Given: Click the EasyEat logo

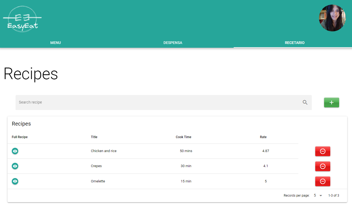Looking at the screenshot, I should click(x=22, y=18).
